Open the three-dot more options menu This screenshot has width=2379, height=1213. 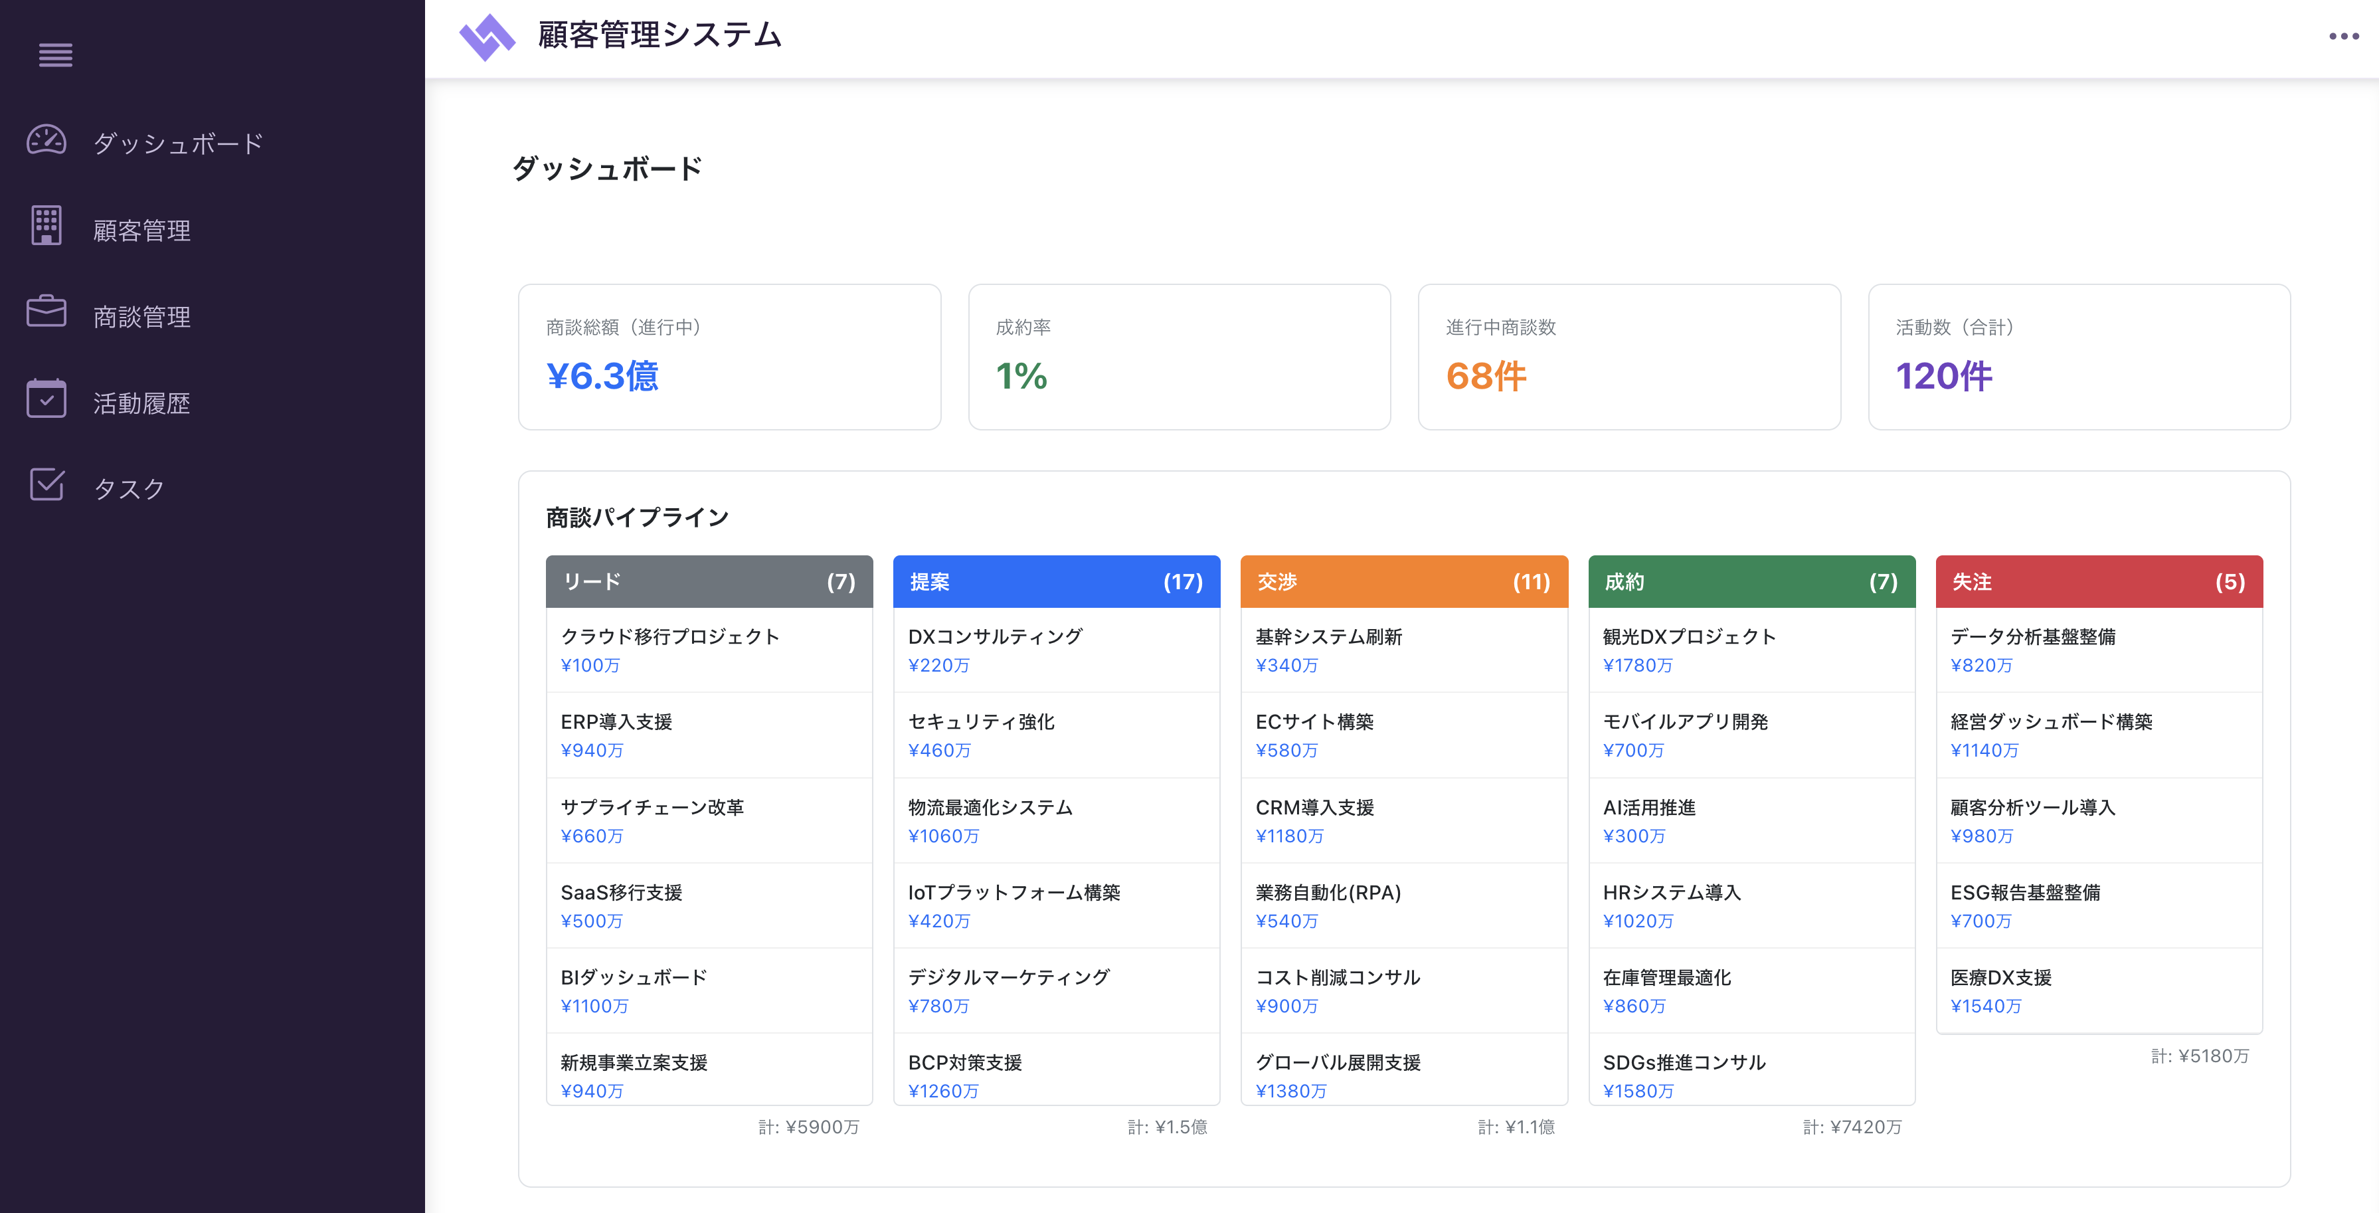coord(2343,37)
